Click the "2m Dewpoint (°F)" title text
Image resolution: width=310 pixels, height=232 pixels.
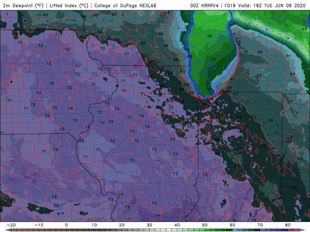[x=23, y=5]
